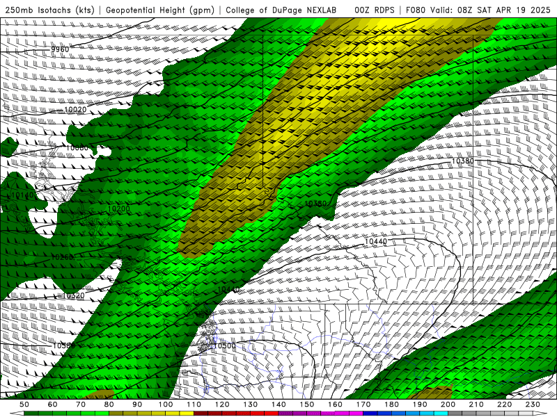Select the 10260 contour label

[62, 257]
